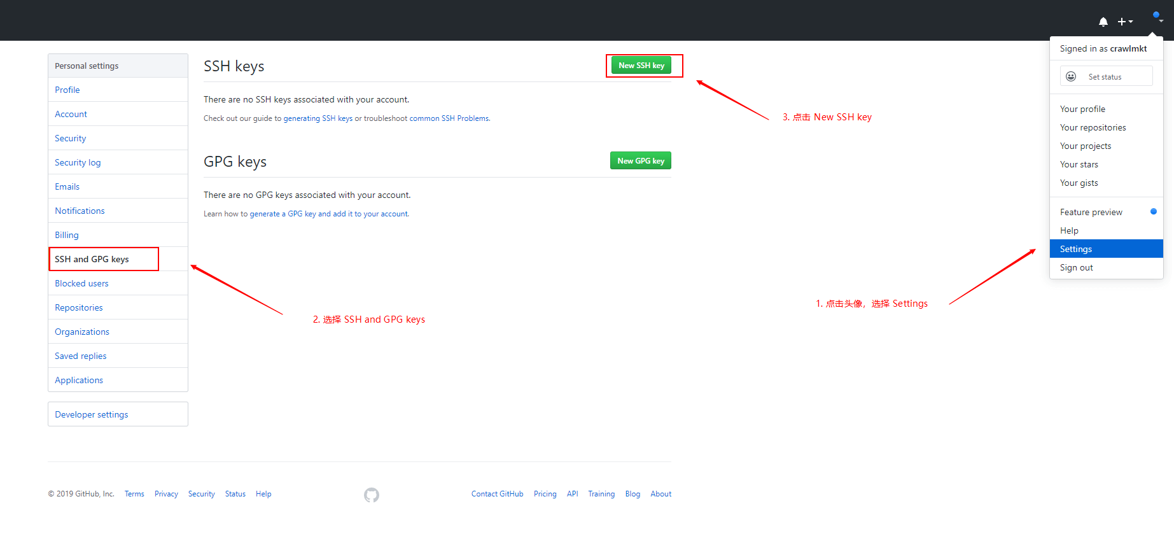
Task: Follow generate a GPG key link
Action: 329,214
